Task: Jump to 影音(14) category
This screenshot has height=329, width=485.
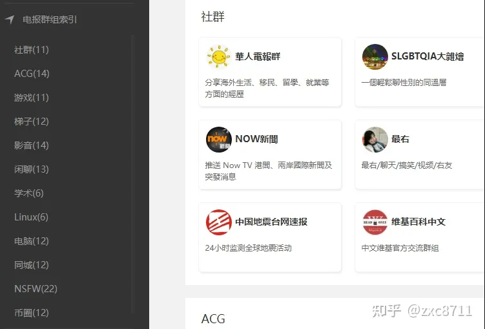Action: pos(32,145)
